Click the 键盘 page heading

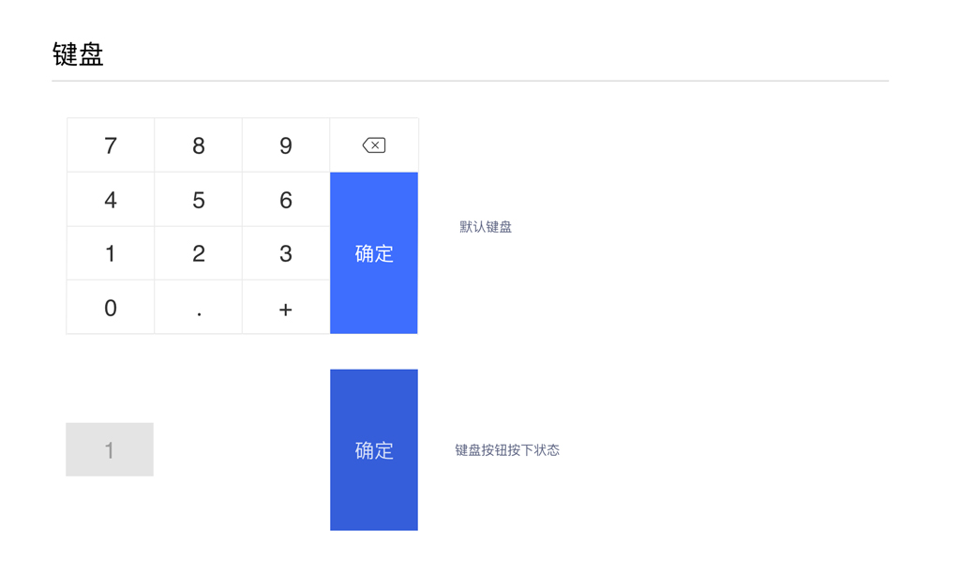[78, 54]
